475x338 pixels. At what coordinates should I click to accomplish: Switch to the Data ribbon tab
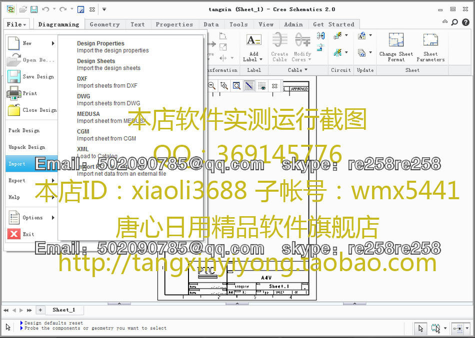click(211, 24)
